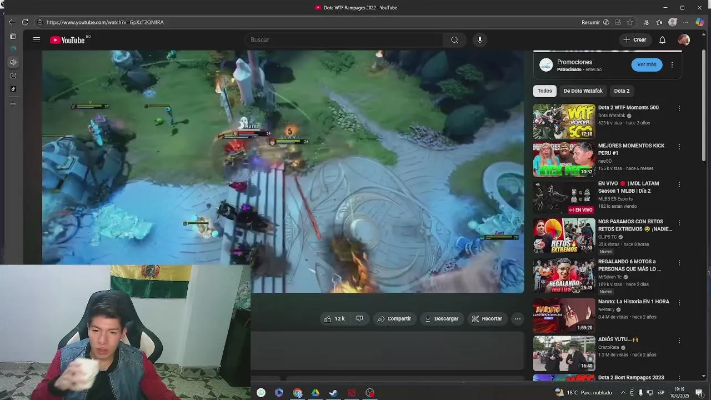Click the Dota Watafak channel name

coord(612,116)
